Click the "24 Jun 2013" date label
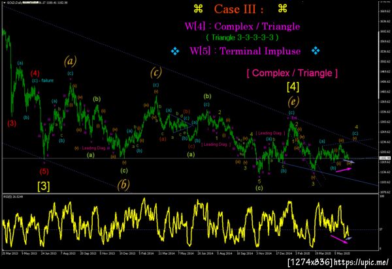This screenshot has height=269, width=392. (x=49, y=253)
